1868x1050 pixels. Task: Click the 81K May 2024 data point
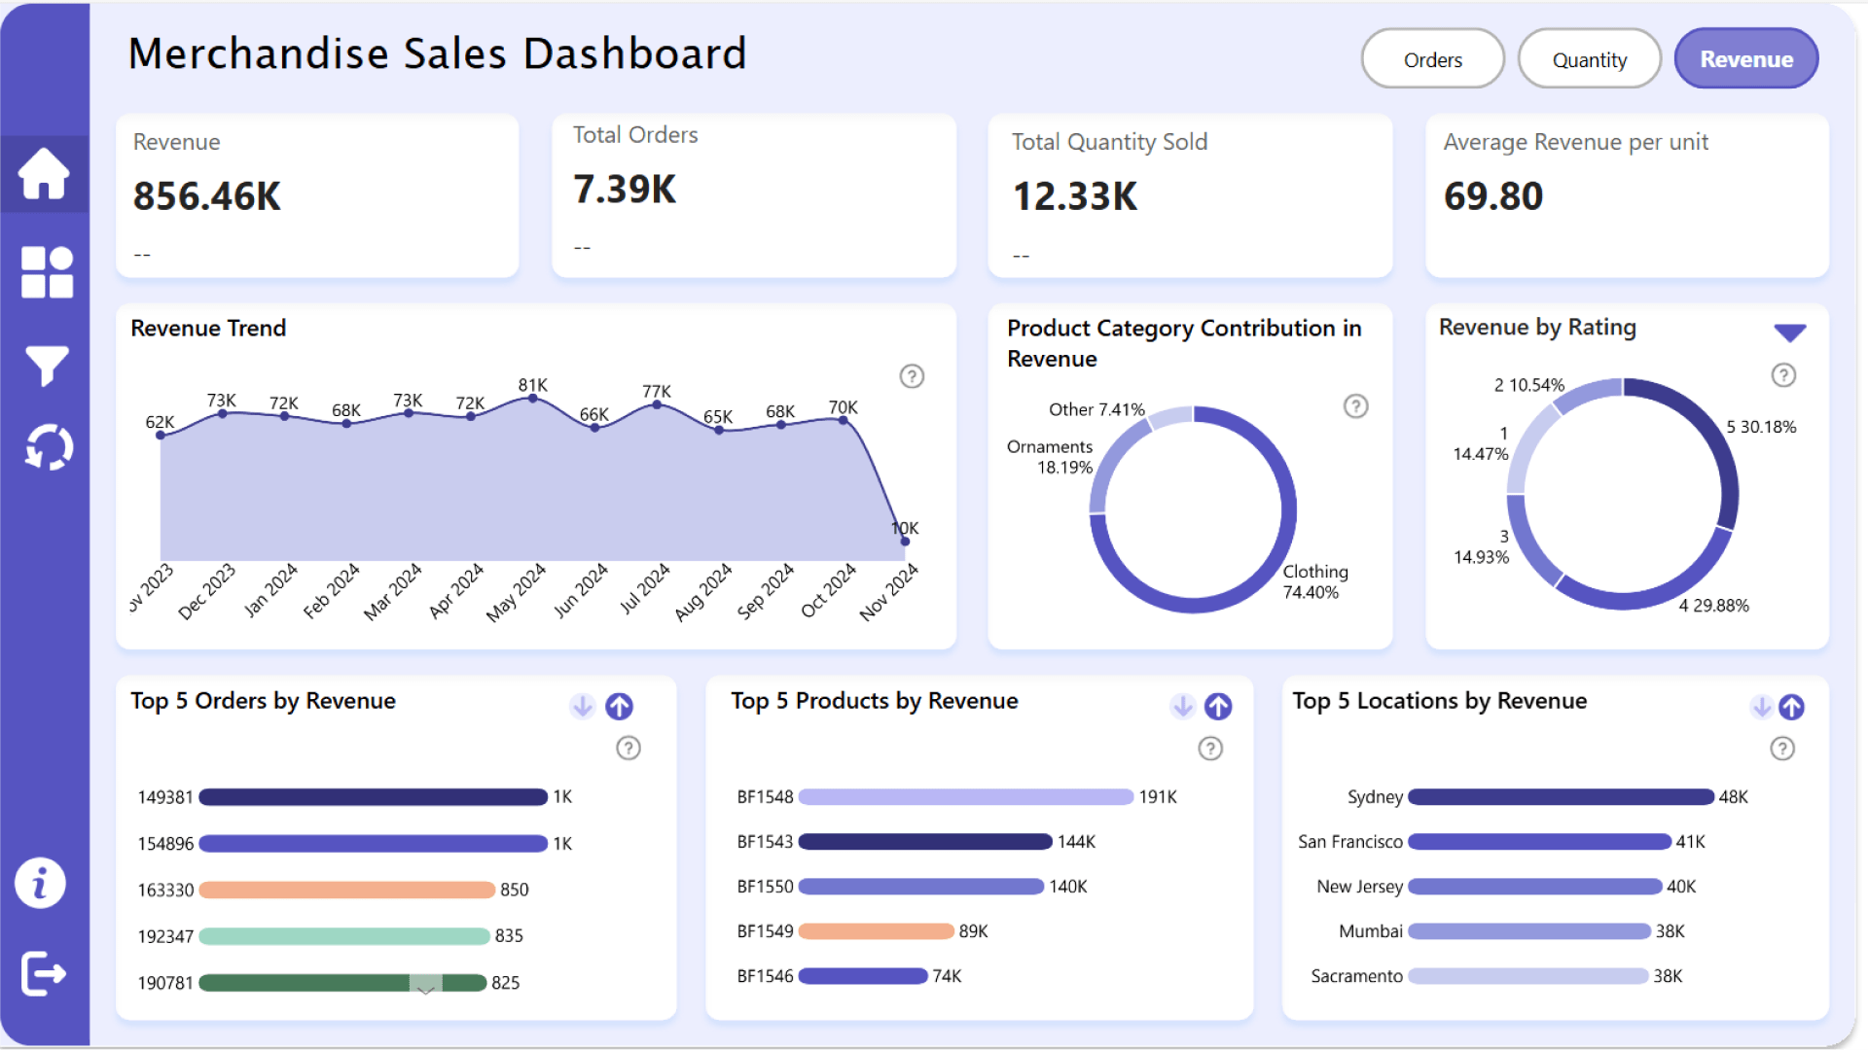tap(532, 398)
